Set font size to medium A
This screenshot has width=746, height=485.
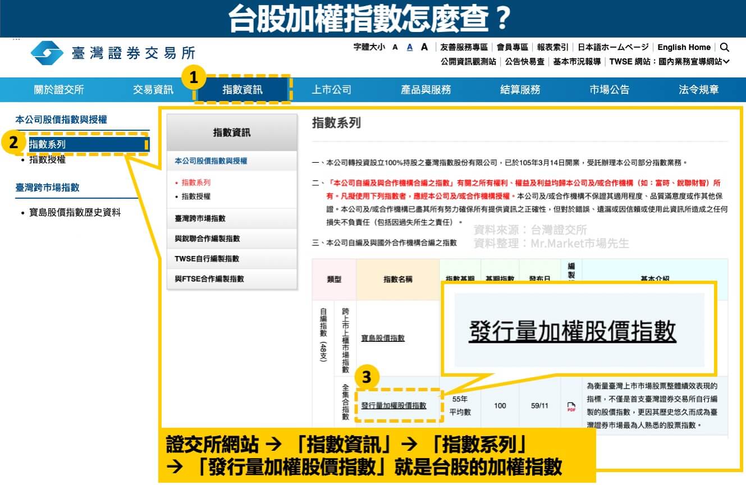click(410, 47)
